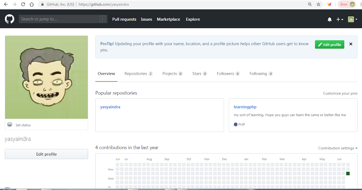The width and height of the screenshot is (362, 190).
Task: Click the purple PHP language dot
Action: point(236,124)
